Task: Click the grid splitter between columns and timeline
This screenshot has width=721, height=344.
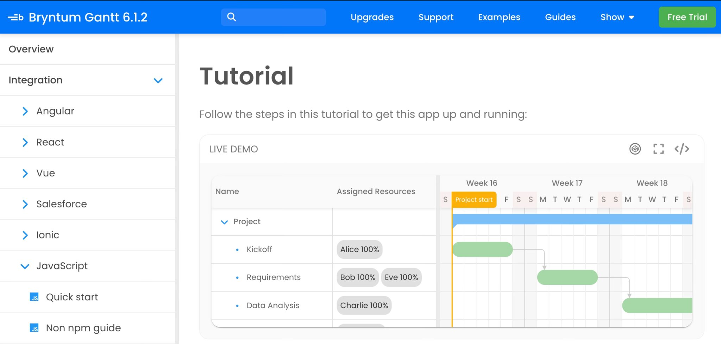Action: [x=438, y=251]
